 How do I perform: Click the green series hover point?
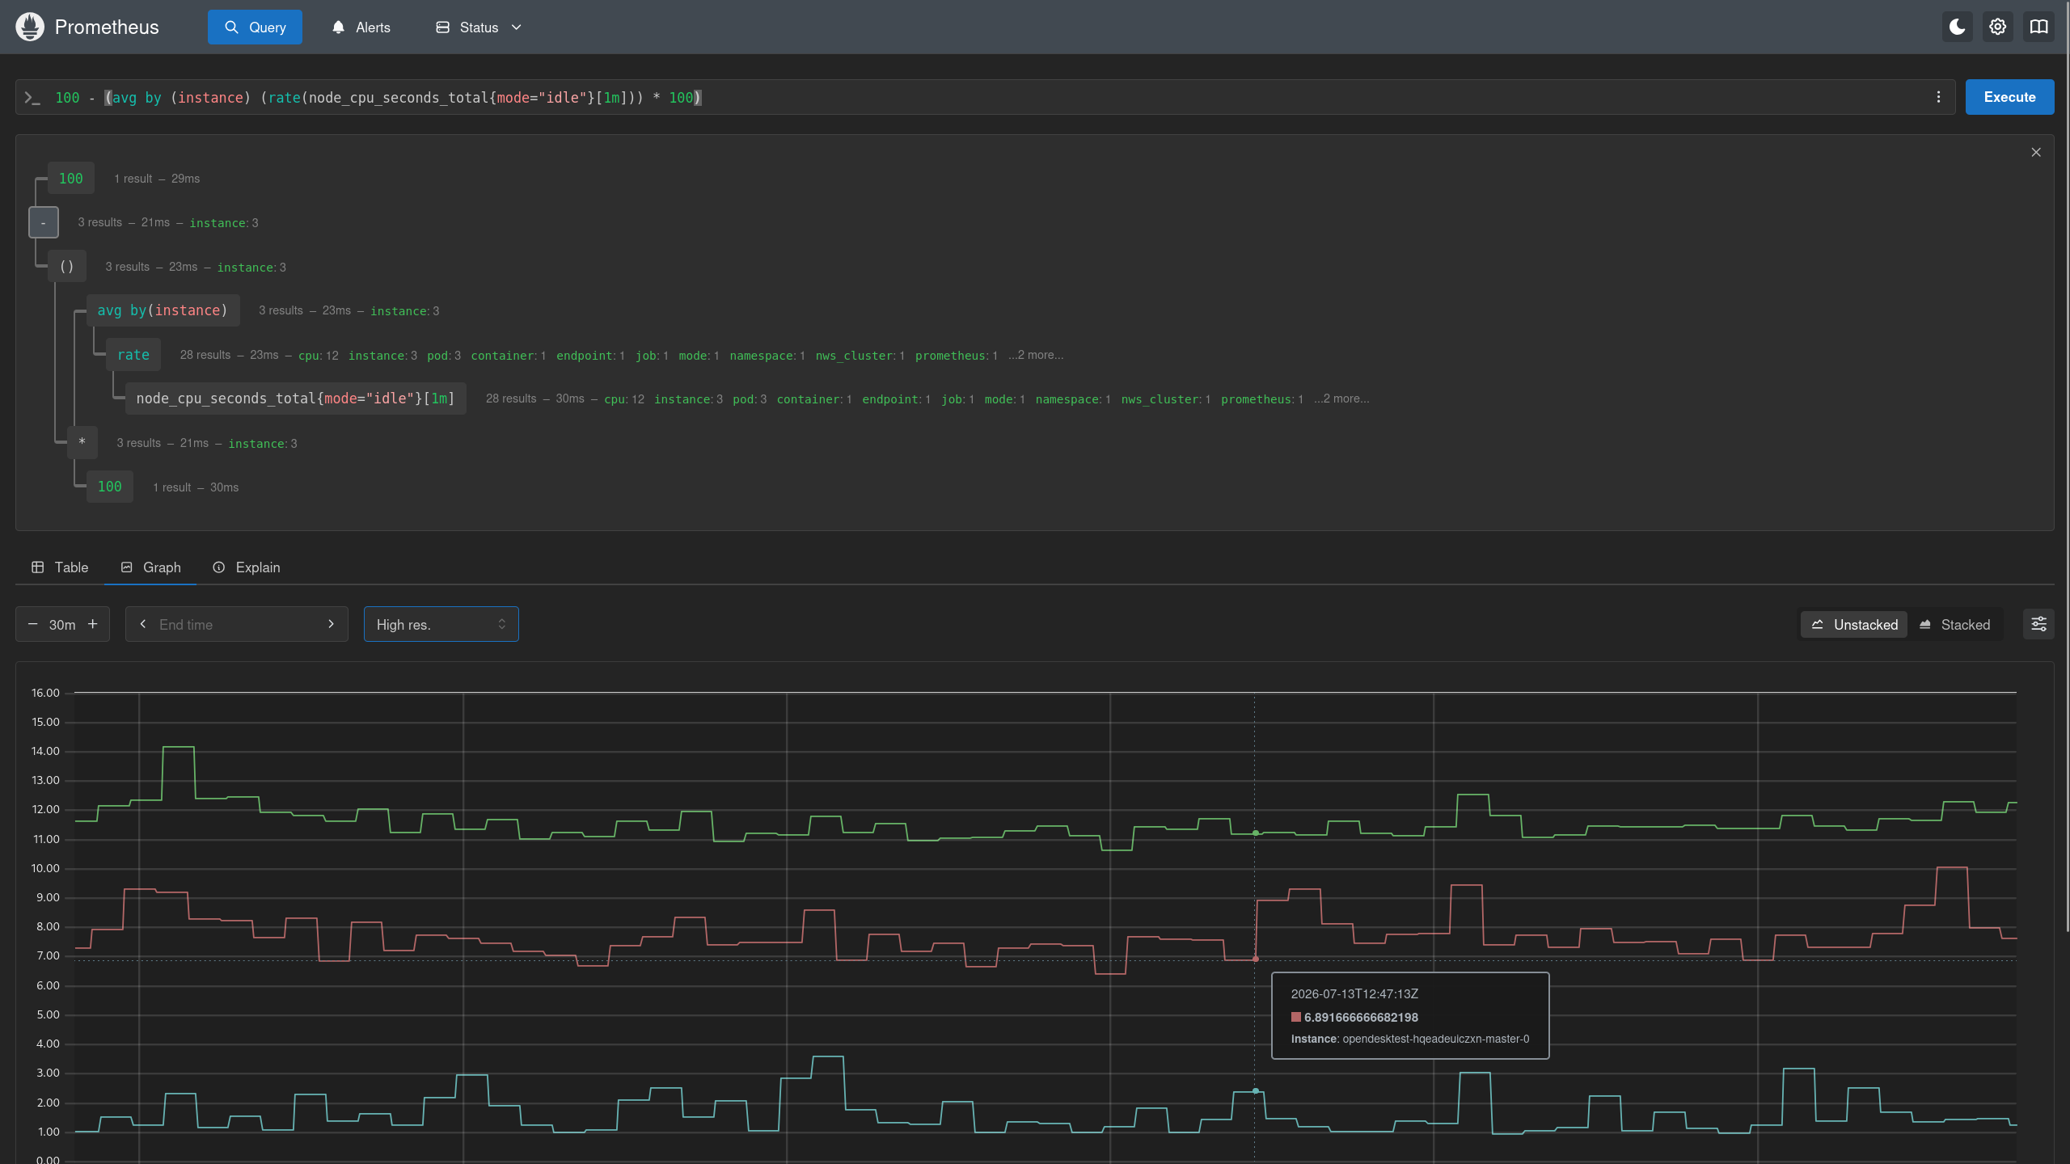click(x=1256, y=833)
